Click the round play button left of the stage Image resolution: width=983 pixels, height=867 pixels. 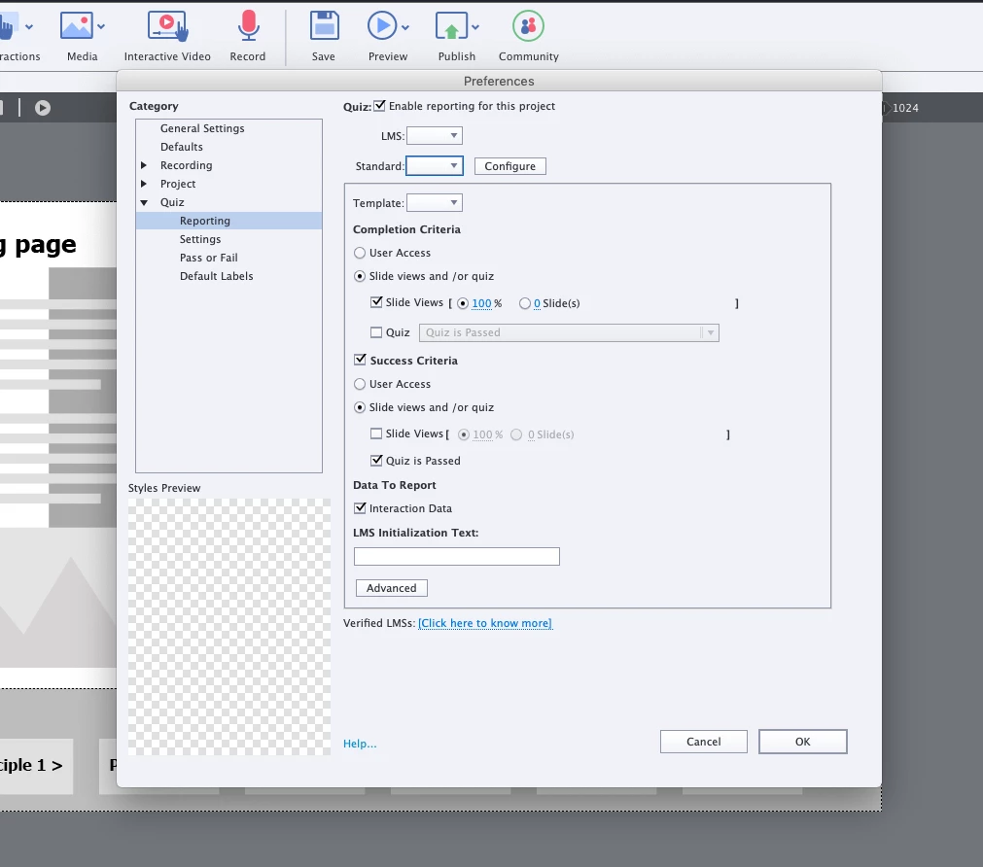43,108
